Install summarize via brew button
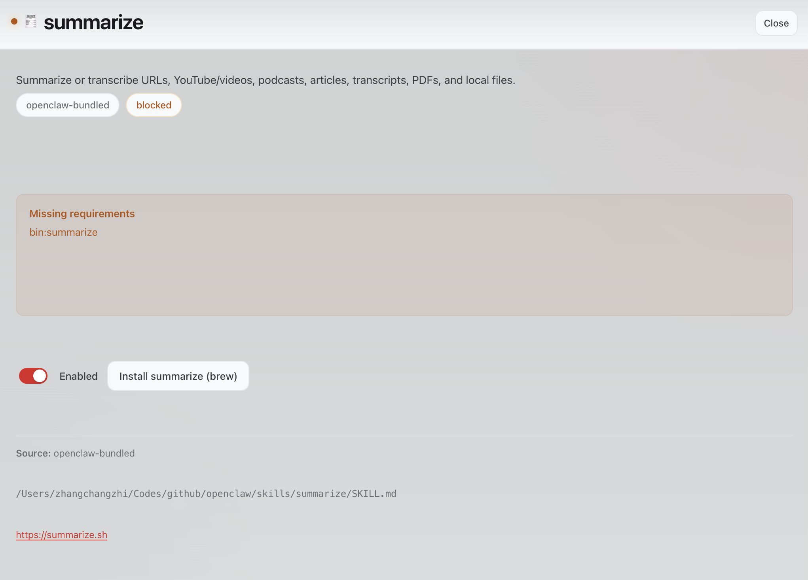This screenshot has width=808, height=580. [x=178, y=376]
